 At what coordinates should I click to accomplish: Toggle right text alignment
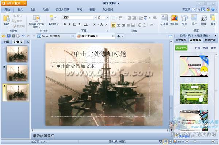click(x=123, y=25)
